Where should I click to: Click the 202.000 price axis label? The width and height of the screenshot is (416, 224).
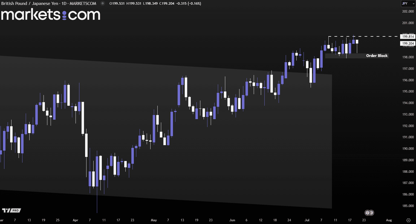tap(408, 12)
